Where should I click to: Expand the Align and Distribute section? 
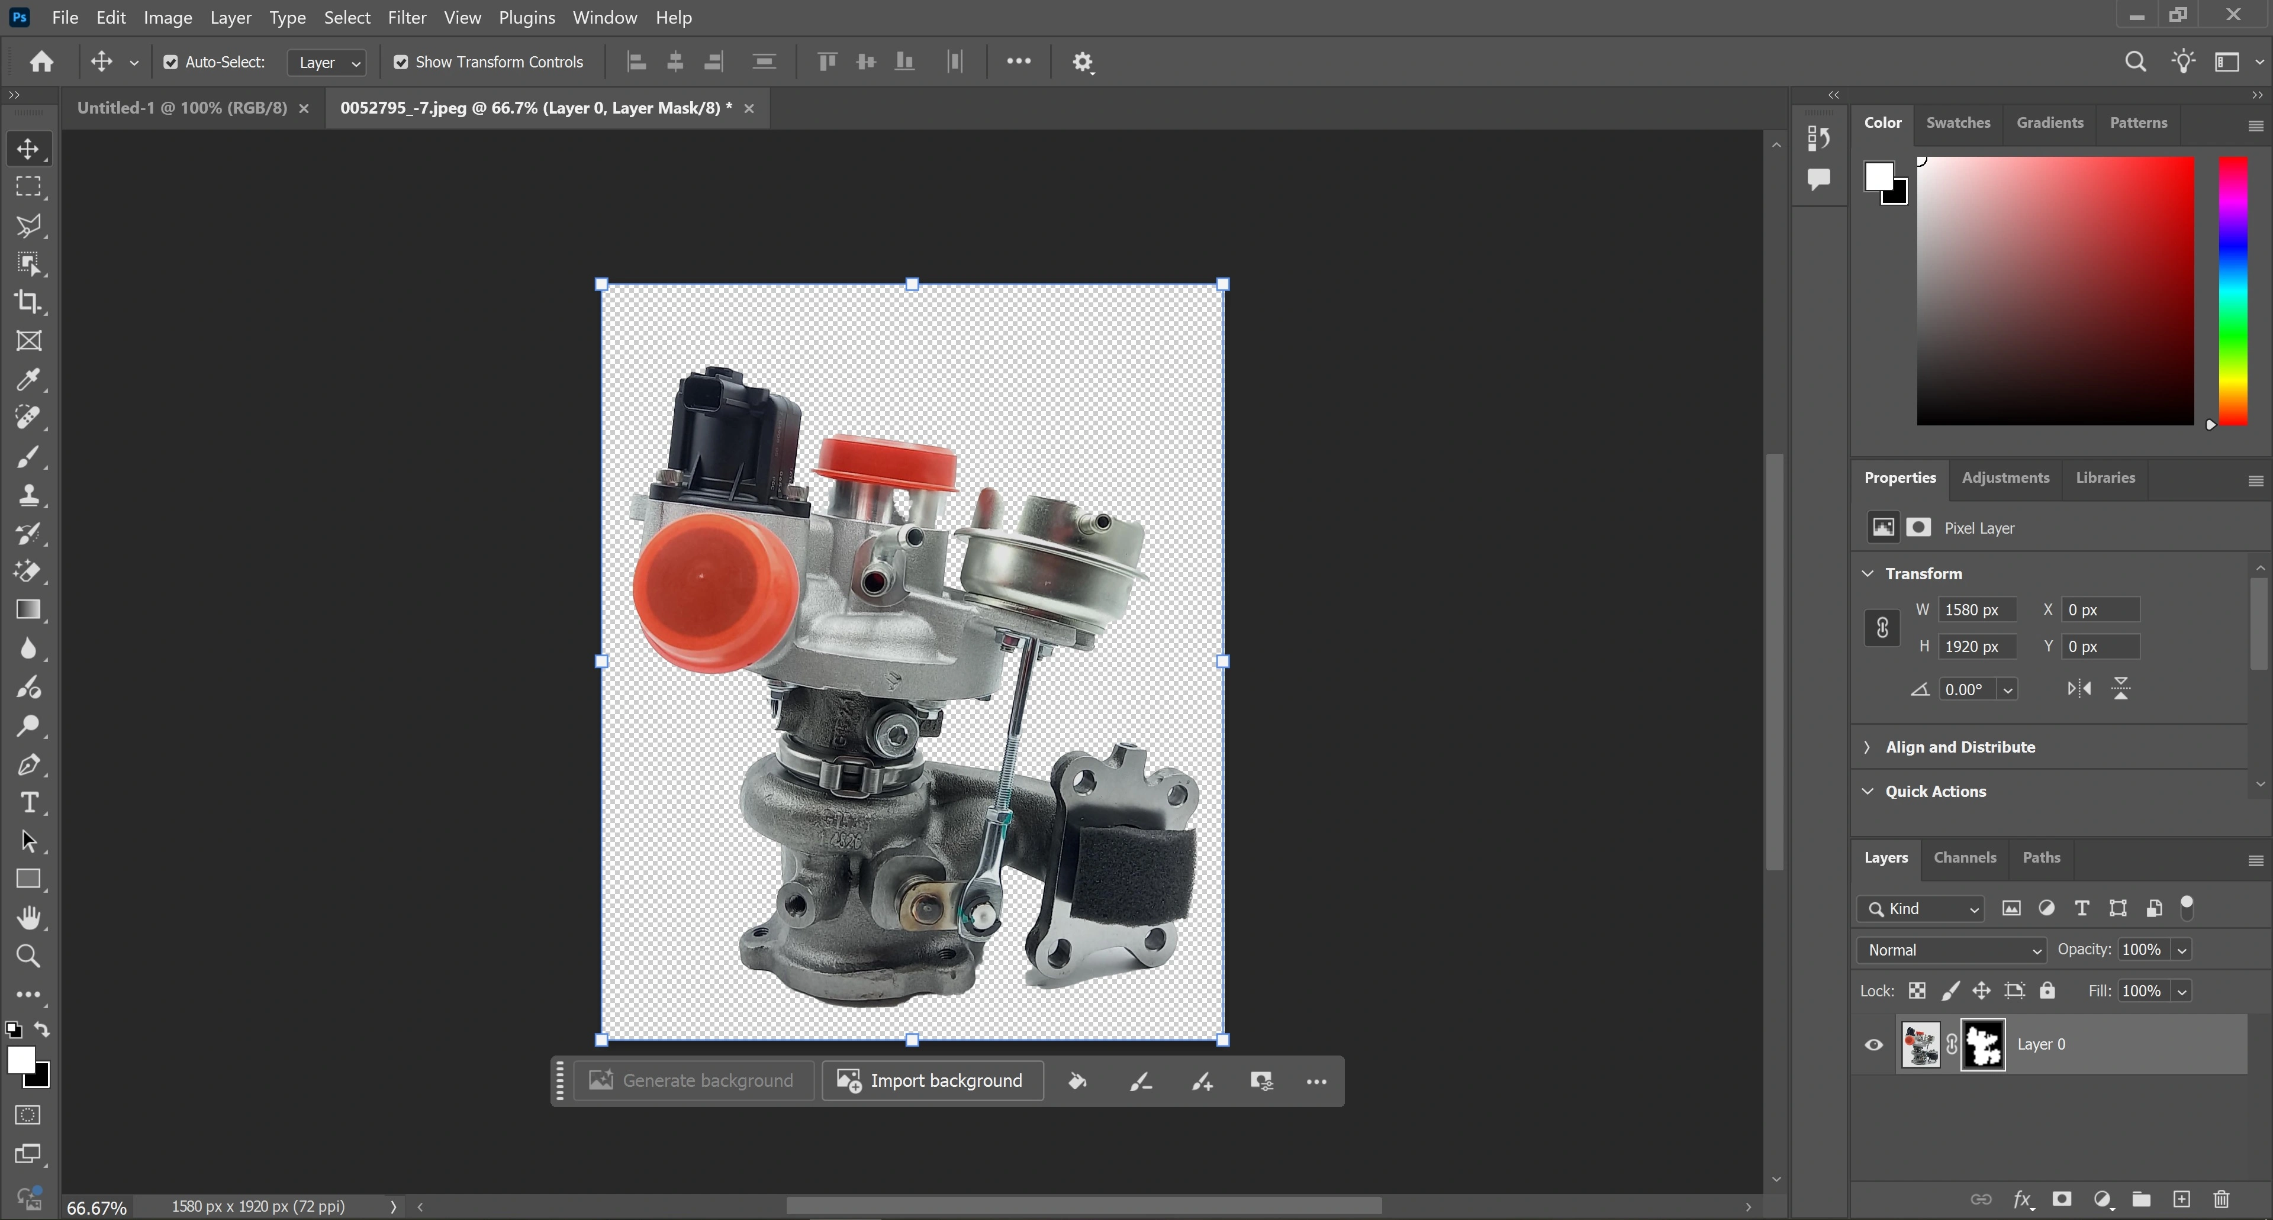pyautogui.click(x=1867, y=748)
